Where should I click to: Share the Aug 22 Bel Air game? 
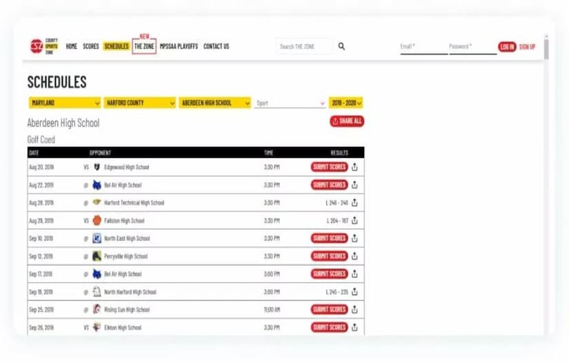(355, 185)
